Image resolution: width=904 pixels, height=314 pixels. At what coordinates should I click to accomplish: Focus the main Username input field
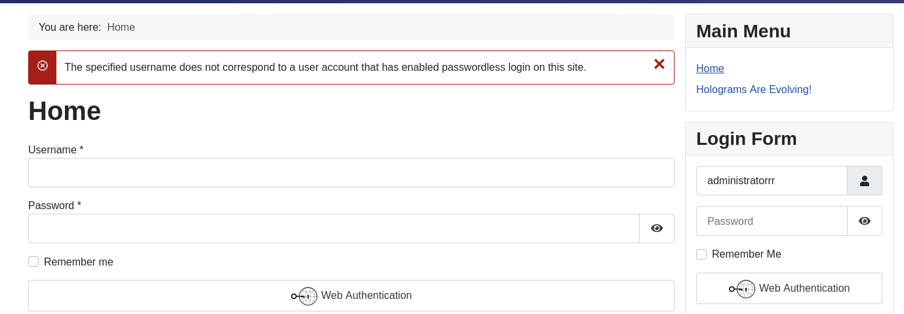351,172
